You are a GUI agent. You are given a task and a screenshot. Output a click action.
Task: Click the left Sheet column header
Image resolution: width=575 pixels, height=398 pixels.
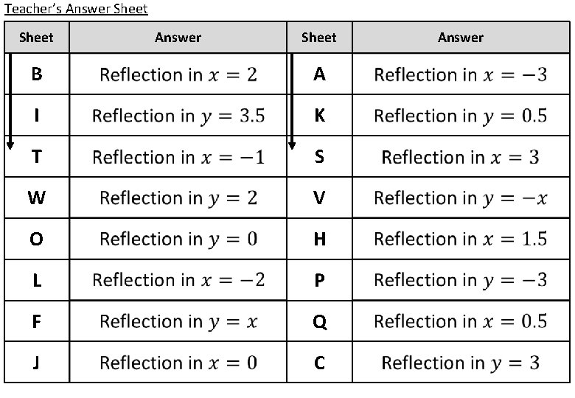point(36,38)
